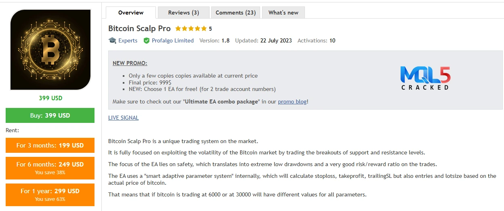Switch to the What's new tab
This screenshot has width=504, height=211.
283,13
